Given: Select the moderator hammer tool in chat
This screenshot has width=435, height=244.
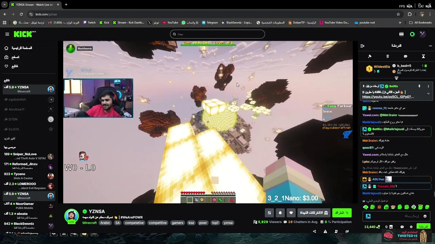Looking at the screenshot, I should coord(370,56).
